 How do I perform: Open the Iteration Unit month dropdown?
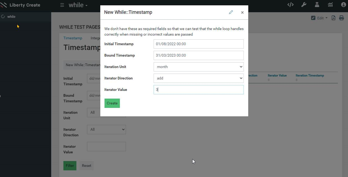pyautogui.click(x=198, y=67)
